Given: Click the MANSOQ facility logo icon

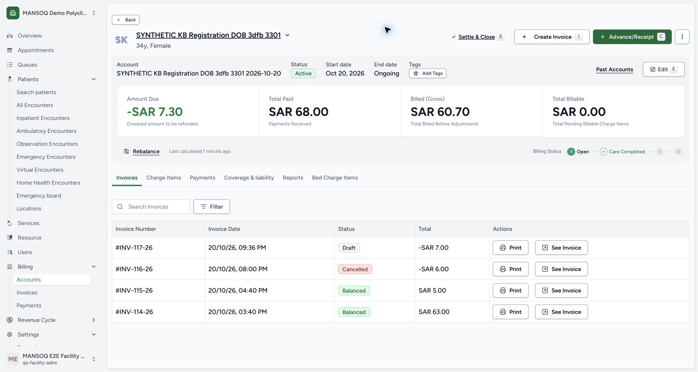Looking at the screenshot, I should coord(13,13).
